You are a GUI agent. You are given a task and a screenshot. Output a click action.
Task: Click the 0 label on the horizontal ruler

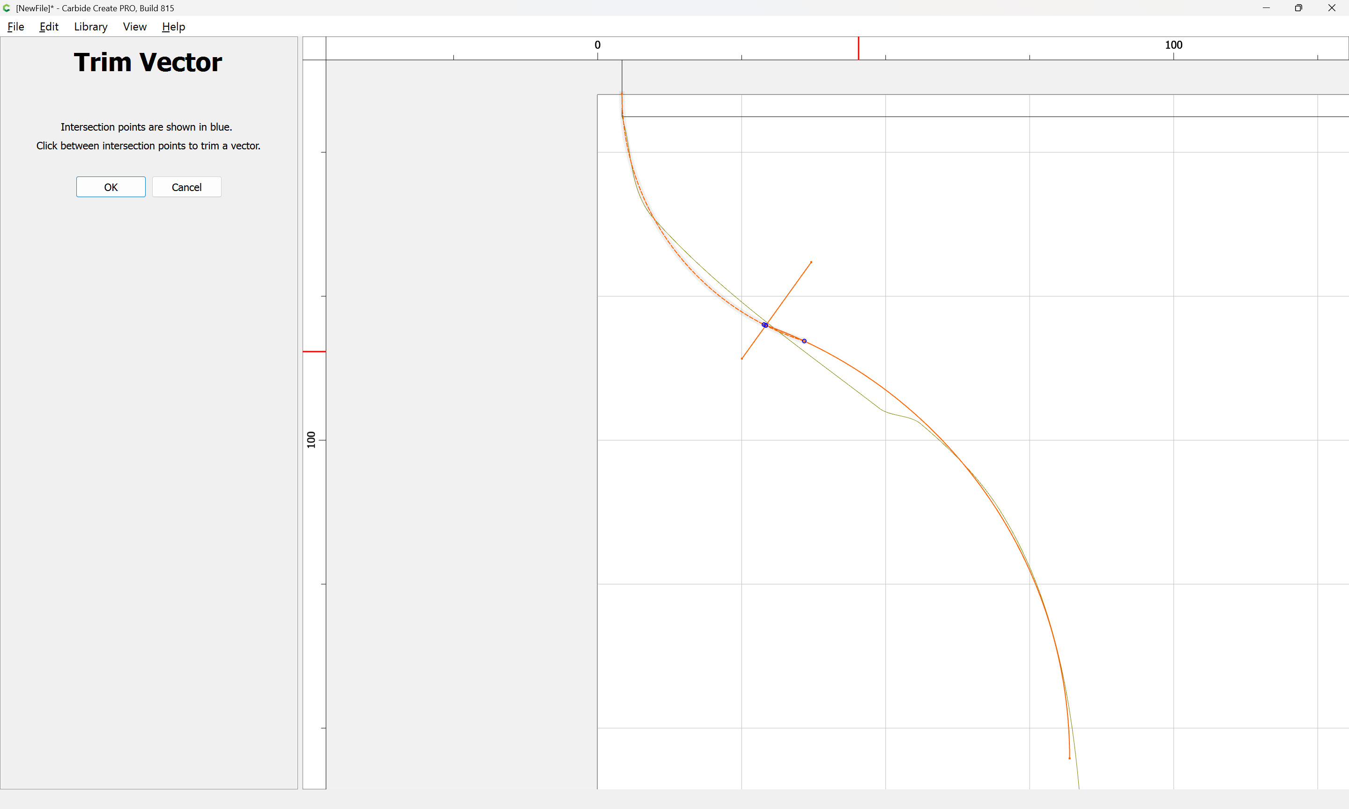(598, 45)
